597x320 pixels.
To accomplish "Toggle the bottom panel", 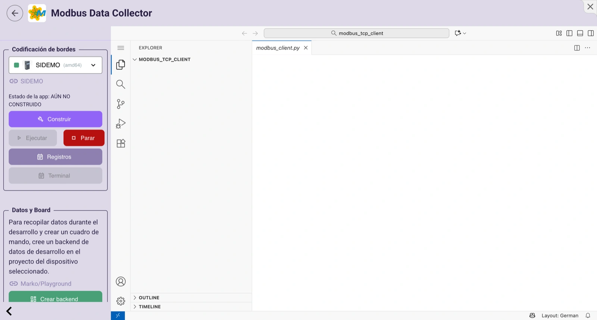I will tap(580, 33).
